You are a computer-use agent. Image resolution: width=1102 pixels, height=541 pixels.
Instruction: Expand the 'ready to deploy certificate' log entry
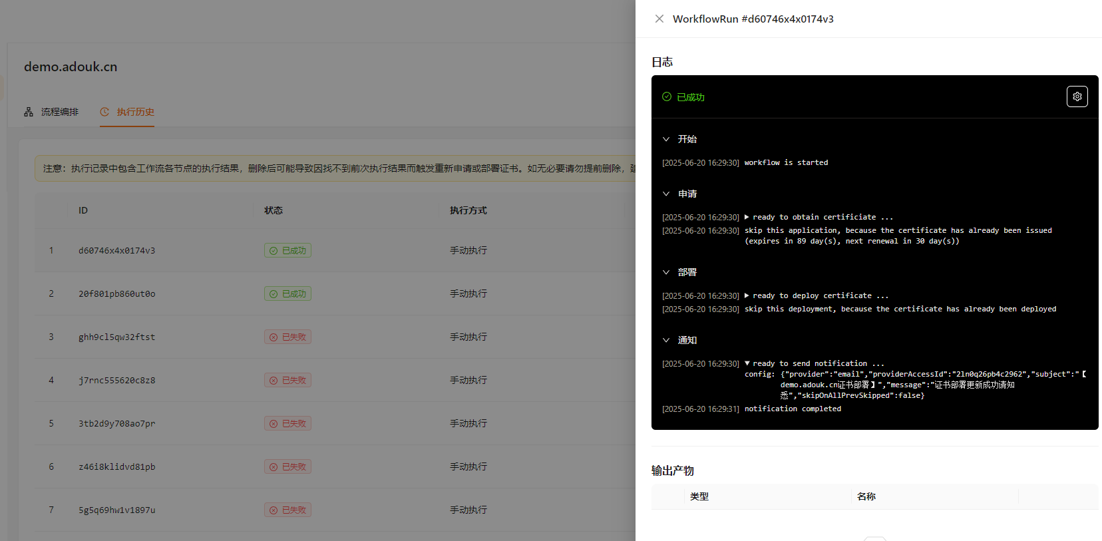click(x=747, y=295)
